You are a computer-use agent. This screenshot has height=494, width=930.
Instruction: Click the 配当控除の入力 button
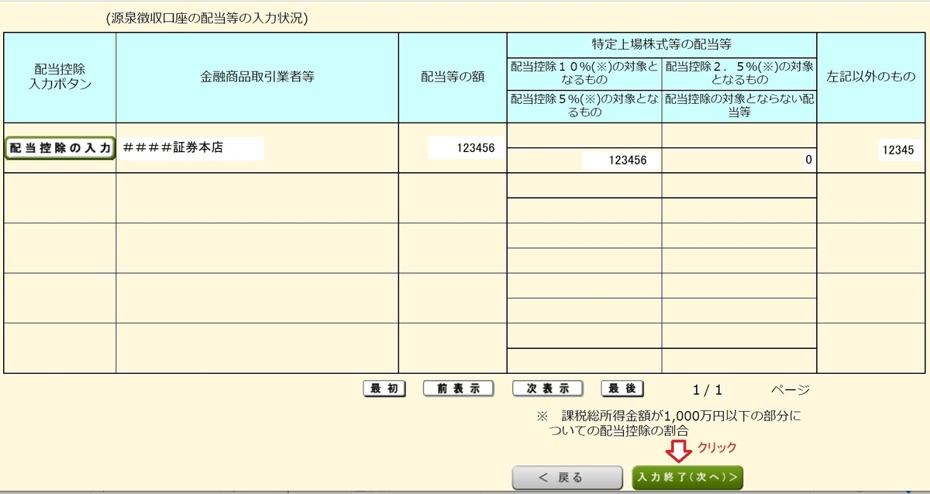coord(57,147)
